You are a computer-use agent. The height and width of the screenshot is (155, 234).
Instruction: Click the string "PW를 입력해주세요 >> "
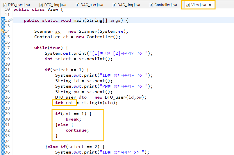coord(124,86)
